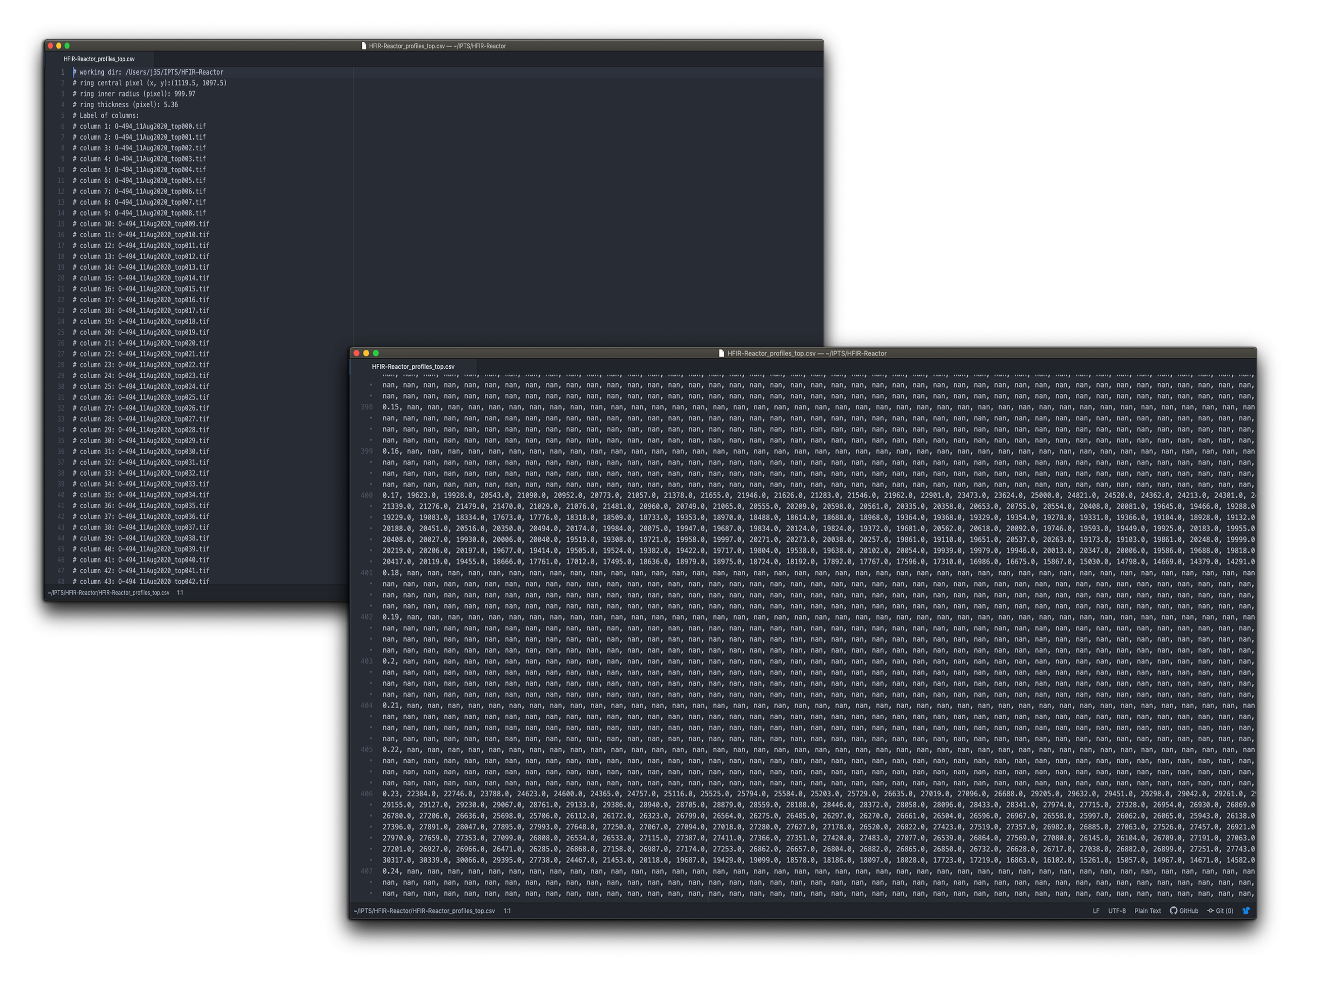Viewport: 1339px width, 984px height.
Task: Click file path in front window status bar
Action: 424,911
